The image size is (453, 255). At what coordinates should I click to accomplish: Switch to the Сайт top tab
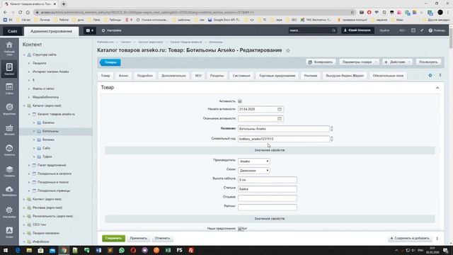tap(13, 31)
